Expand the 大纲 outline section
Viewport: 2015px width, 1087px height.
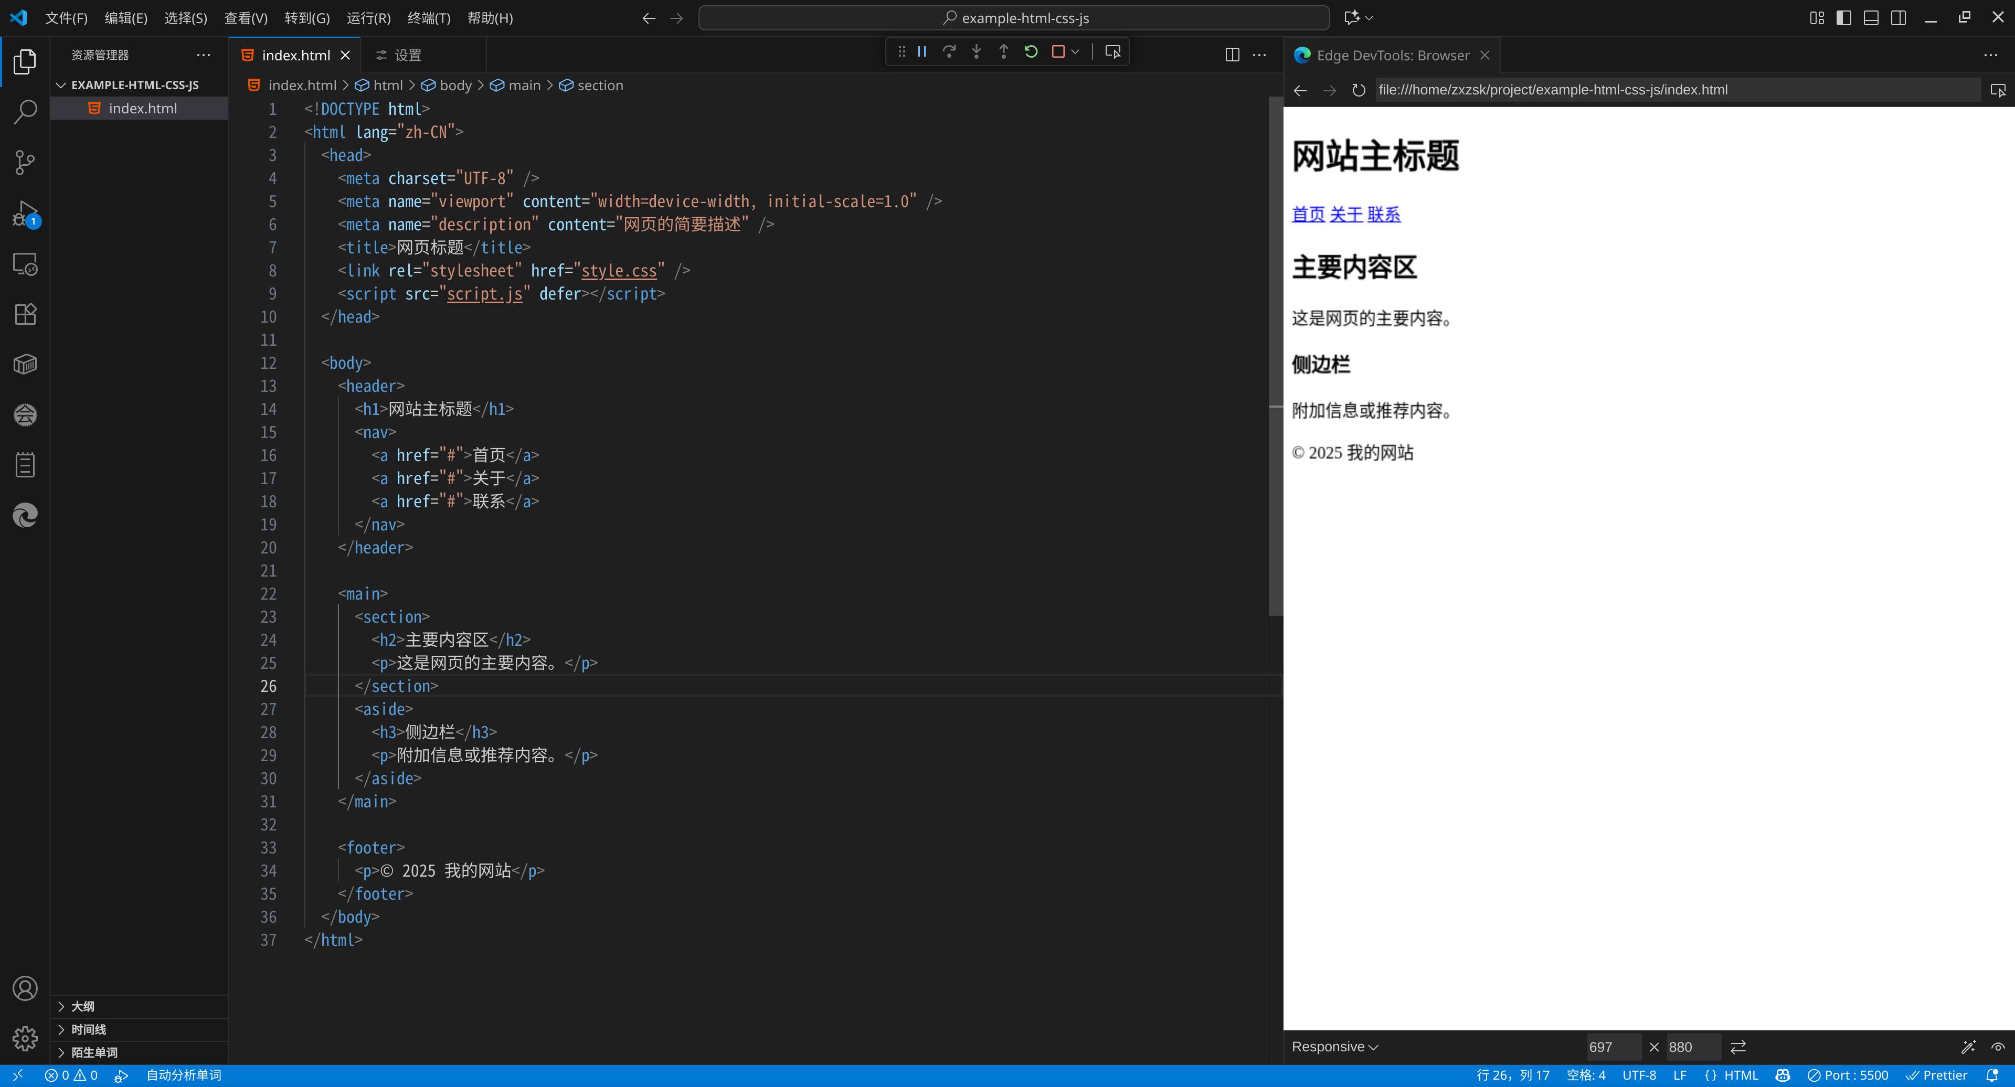(x=82, y=1006)
